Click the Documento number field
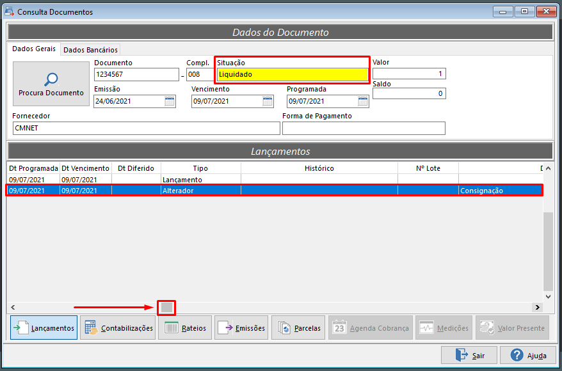Screen dimensions: 562x371 (136, 74)
